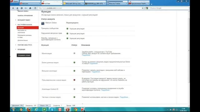Launch Google Chrome from the taskbar
This screenshot has height=112, width=200.
pos(76,110)
